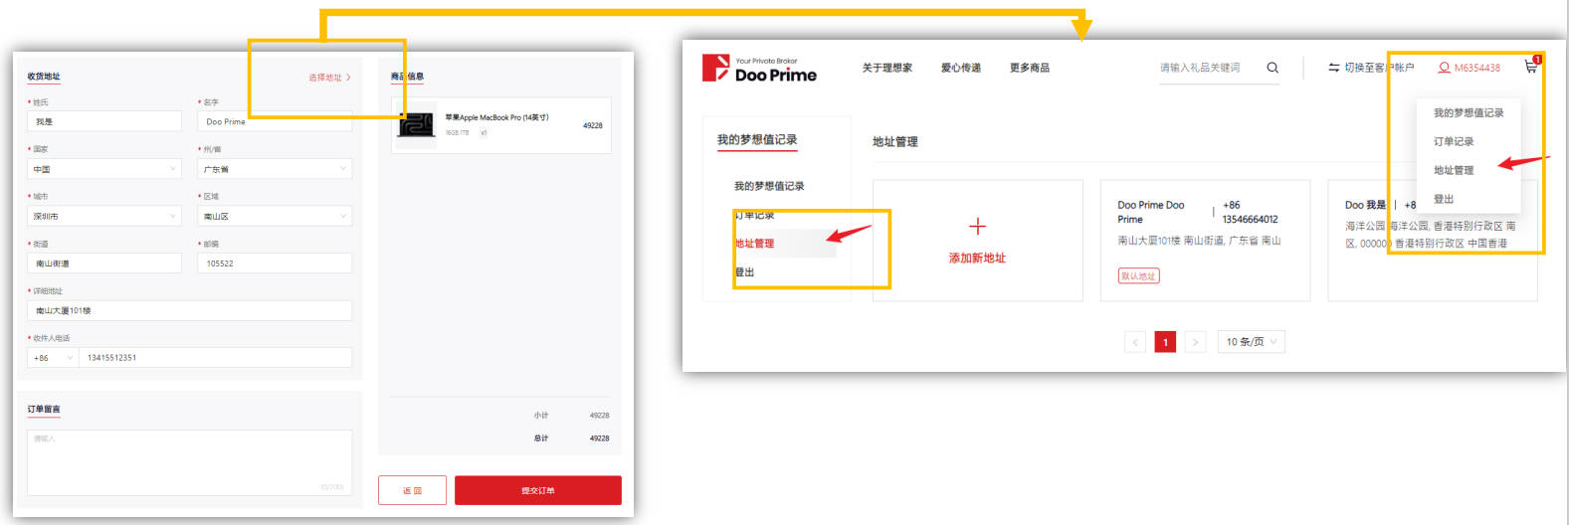1569x525 pixels.
Task: Click 关于理想家 in the top navigation
Action: (886, 68)
